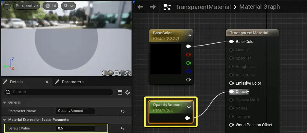The image size is (307, 133).
Task: Set preview mesh to cube
Action: pos(122,73)
